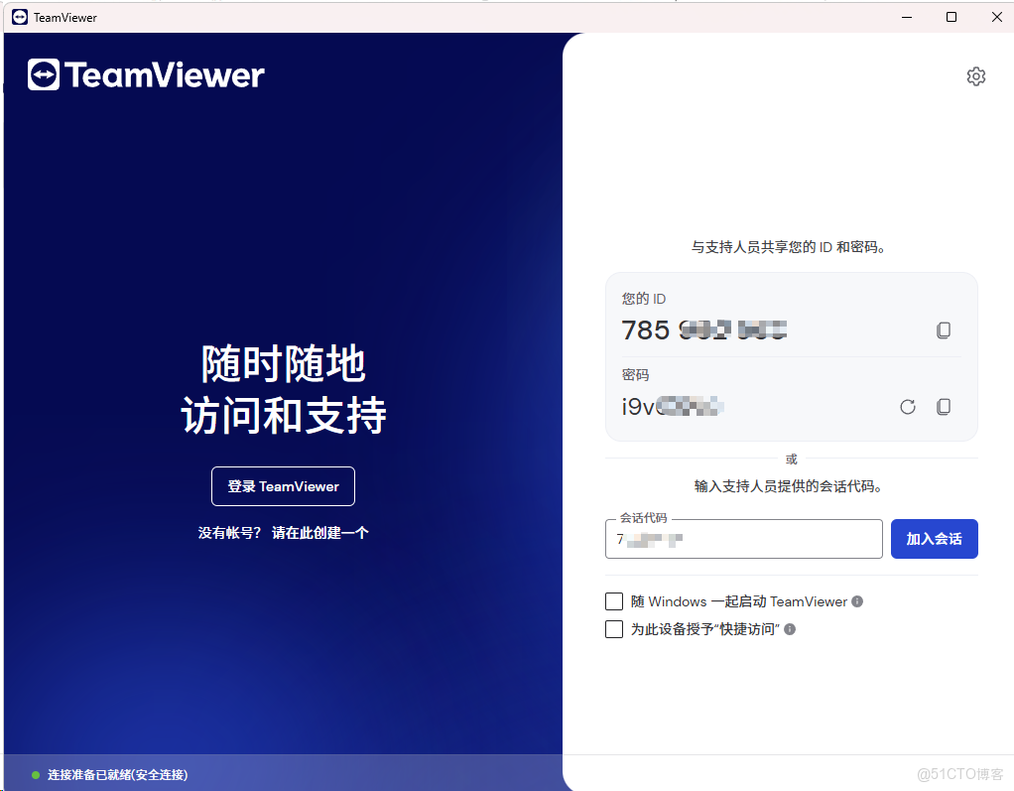This screenshot has width=1014, height=791.
Task: Open the info icon beside 快捷访问 option
Action: 790,629
